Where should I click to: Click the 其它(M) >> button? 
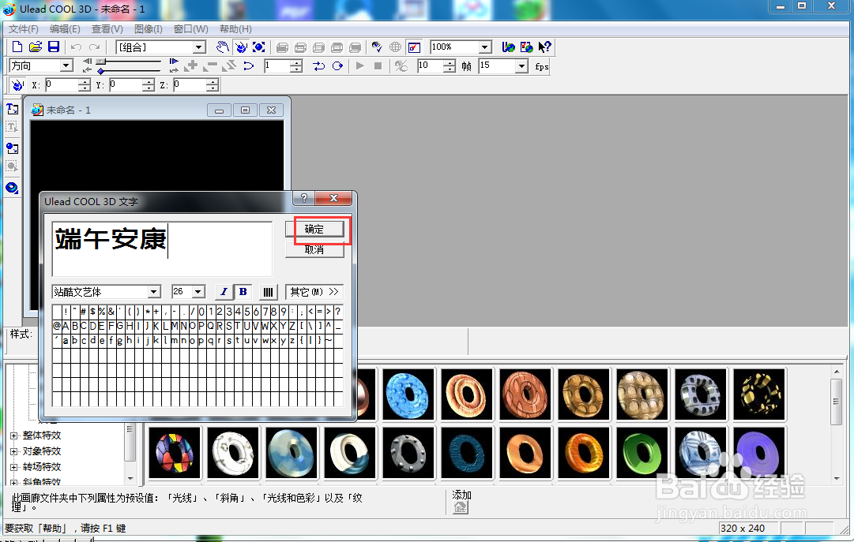coord(314,292)
